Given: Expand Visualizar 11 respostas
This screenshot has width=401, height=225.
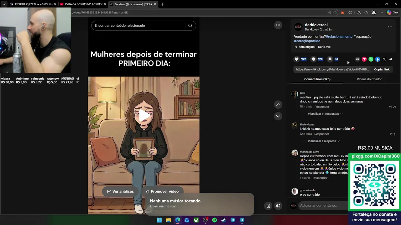Looking at the screenshot, I should 325,114.
